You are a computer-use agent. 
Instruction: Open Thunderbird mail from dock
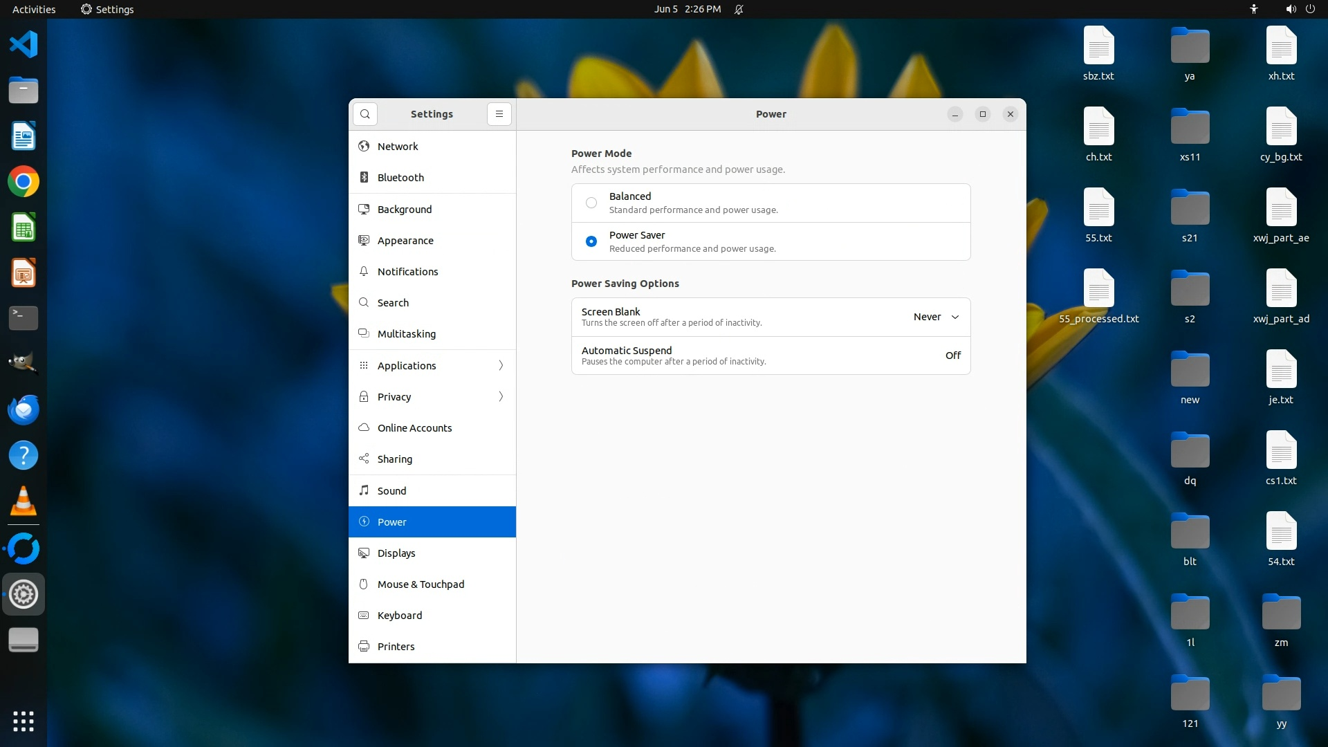pyautogui.click(x=23, y=409)
